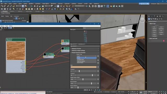The width and height of the screenshot is (167, 94).
Task: Click the Sphere button in Object Type
Action: (x=154, y=29)
